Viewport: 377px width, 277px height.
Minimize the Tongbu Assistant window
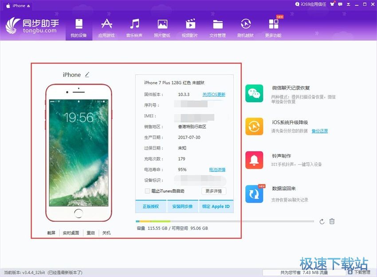pos(357,4)
